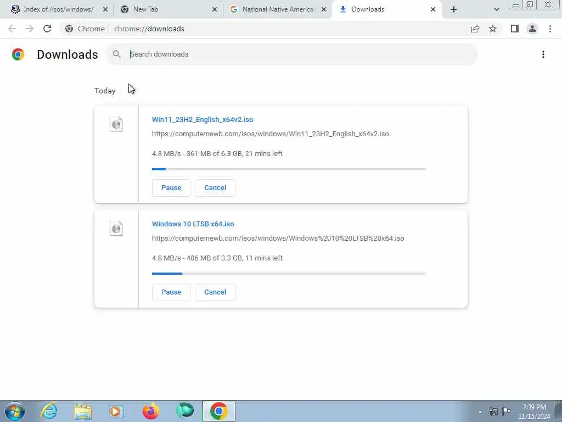The width and height of the screenshot is (562, 422).
Task: Click the Win11_23H2 ISO file icon
Action: (x=116, y=124)
